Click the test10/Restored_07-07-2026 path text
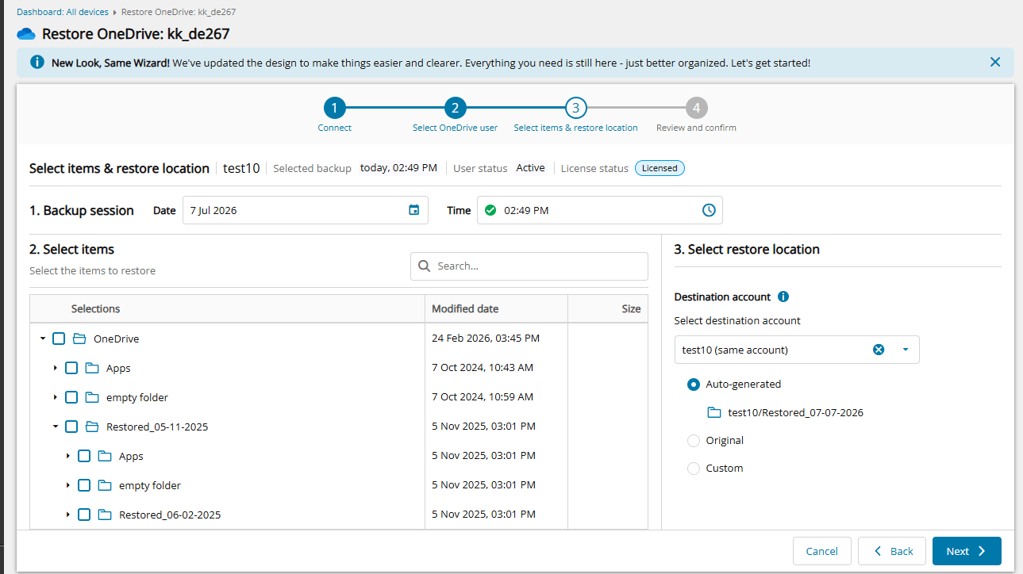This screenshot has width=1023, height=574. [795, 413]
